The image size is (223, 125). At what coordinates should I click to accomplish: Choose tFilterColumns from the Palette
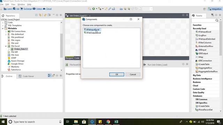tap(205, 43)
